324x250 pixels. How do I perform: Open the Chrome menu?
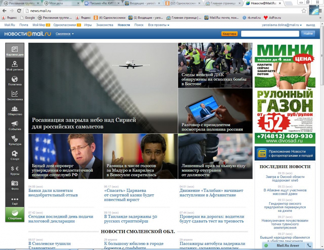tap(320, 11)
